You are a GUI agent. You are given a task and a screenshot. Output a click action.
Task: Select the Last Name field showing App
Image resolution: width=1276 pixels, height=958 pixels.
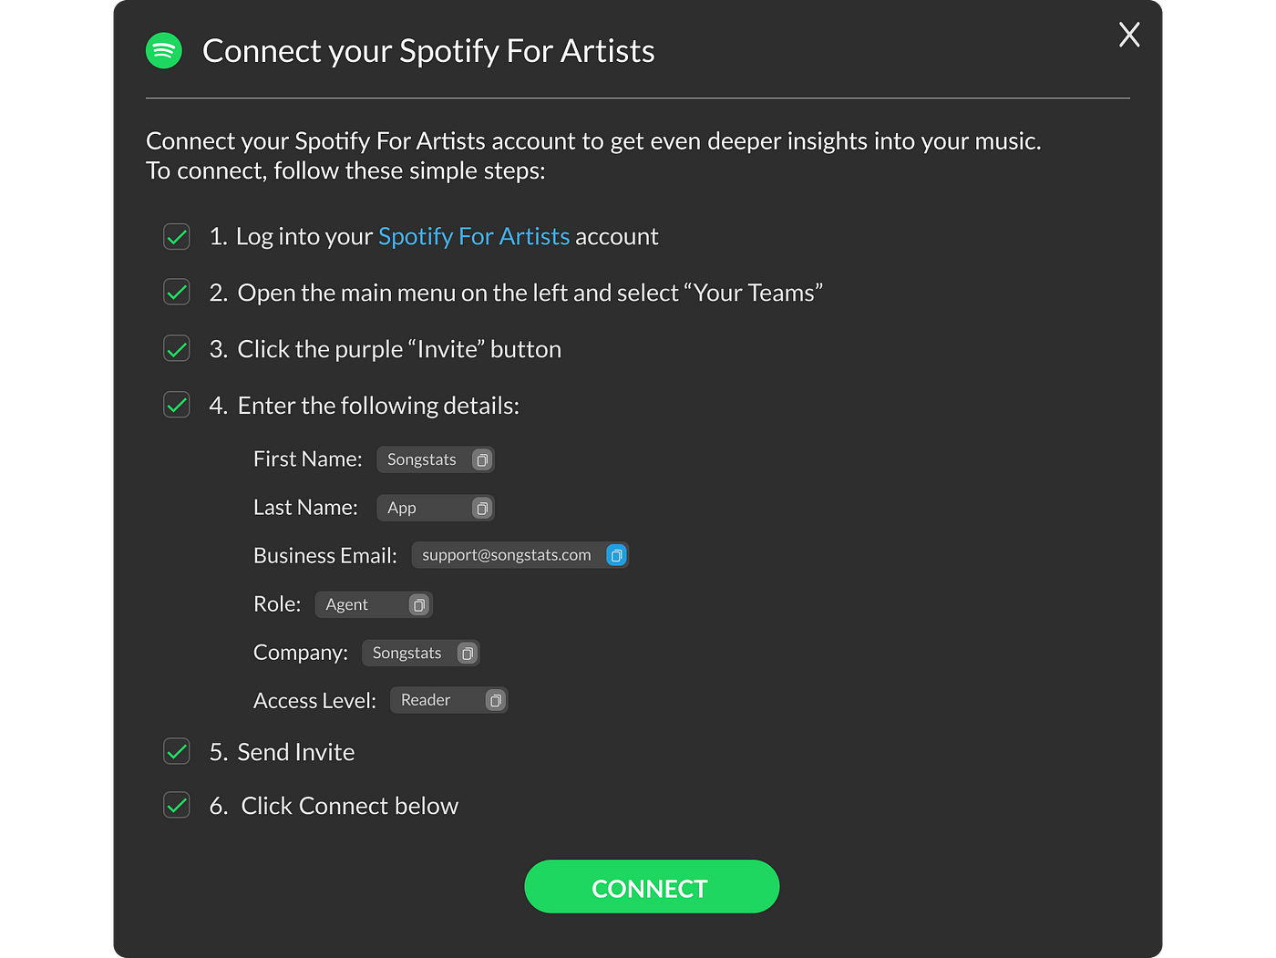coord(436,508)
